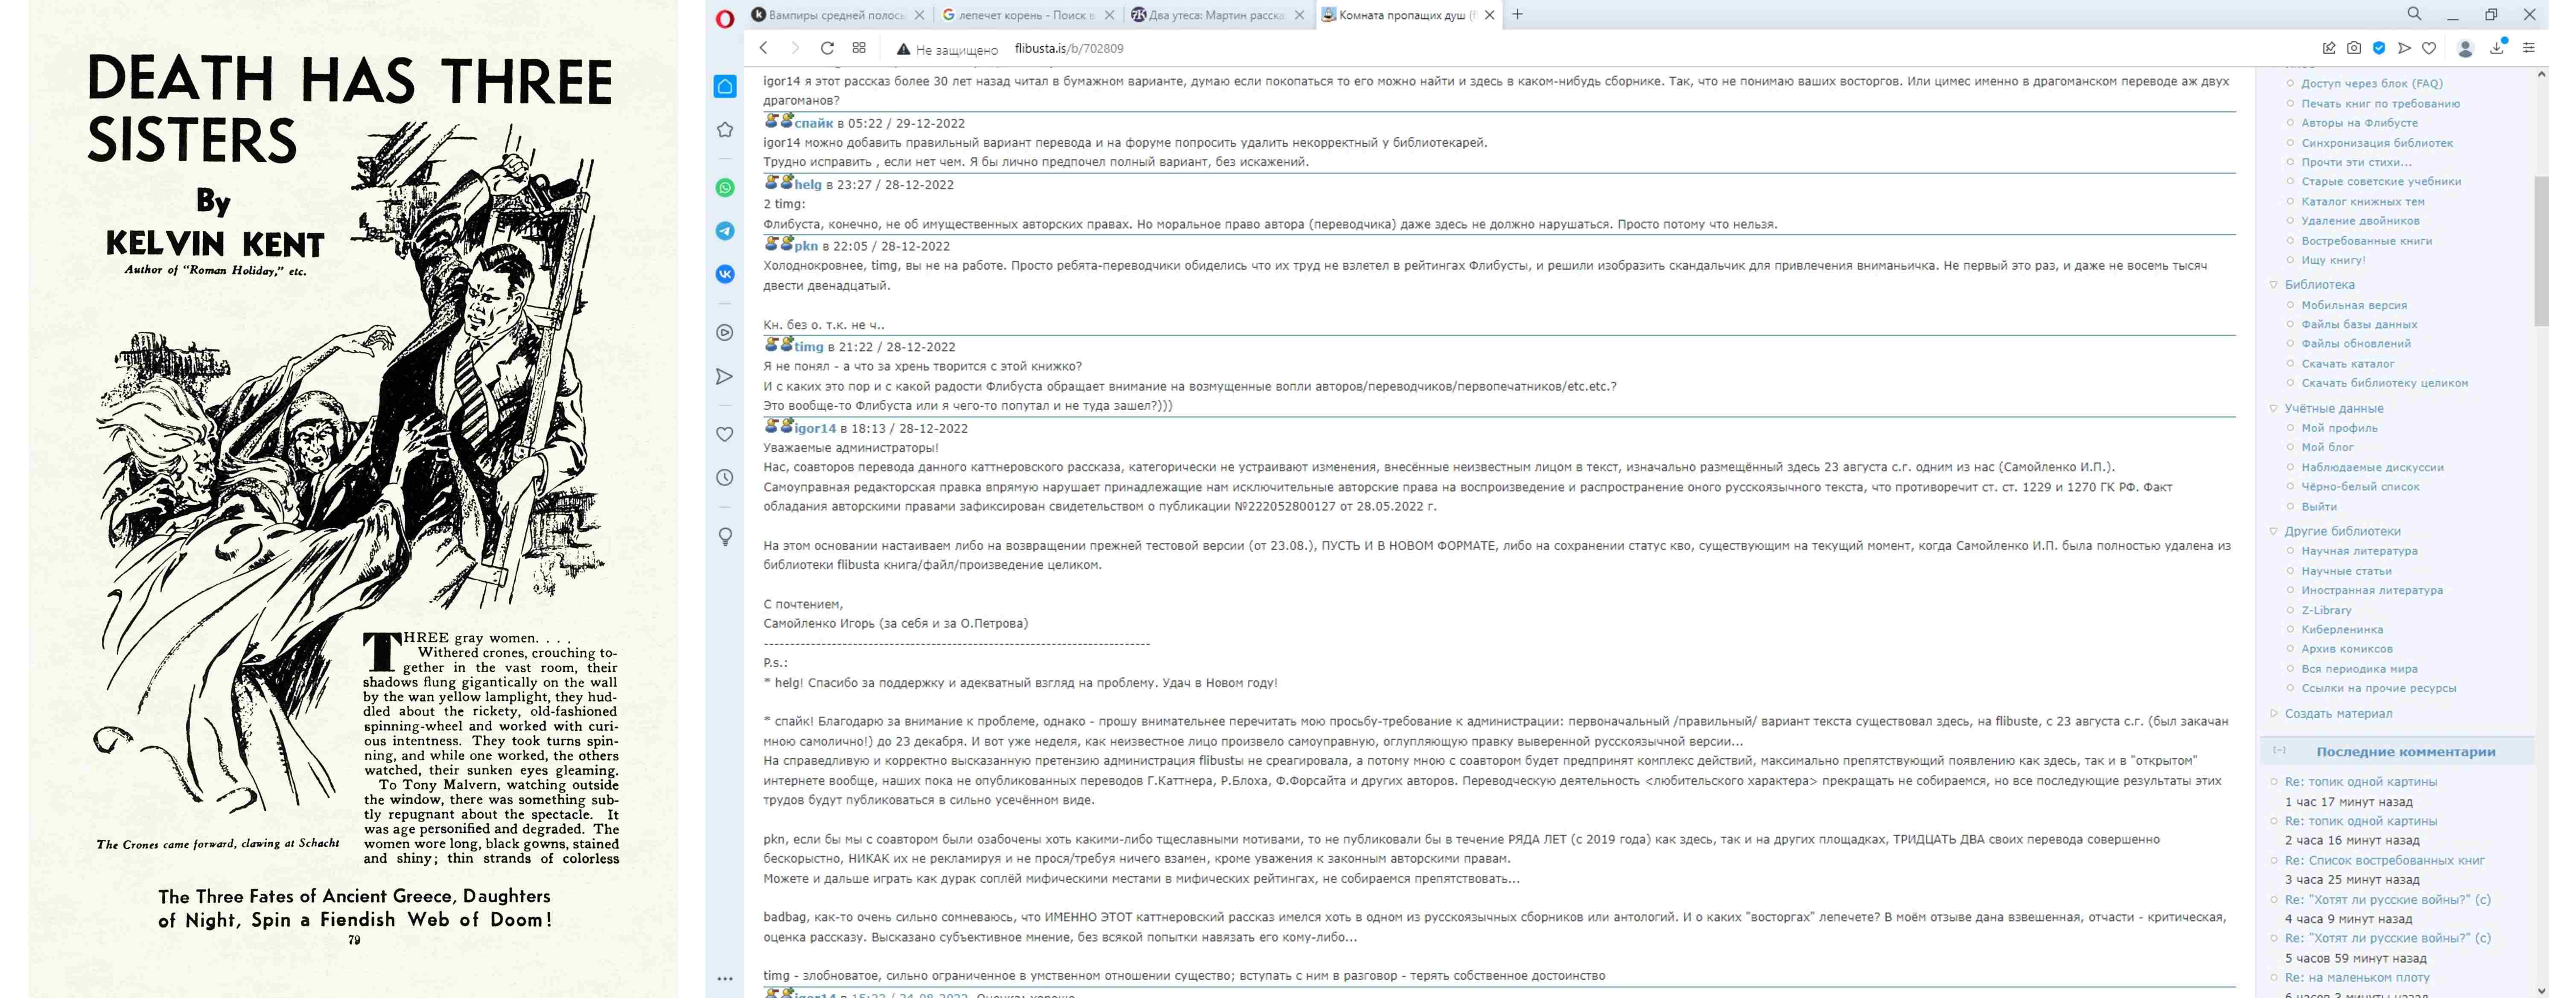Open the lightbulb tips icon in sidebar

(724, 536)
